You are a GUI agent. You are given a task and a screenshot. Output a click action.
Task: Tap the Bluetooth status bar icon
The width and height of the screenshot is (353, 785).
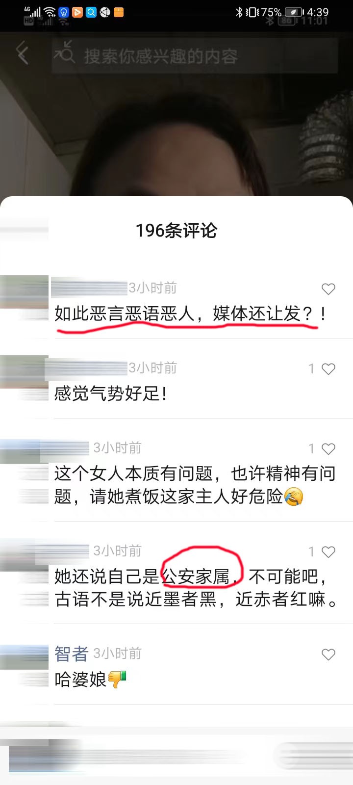pyautogui.click(x=239, y=12)
